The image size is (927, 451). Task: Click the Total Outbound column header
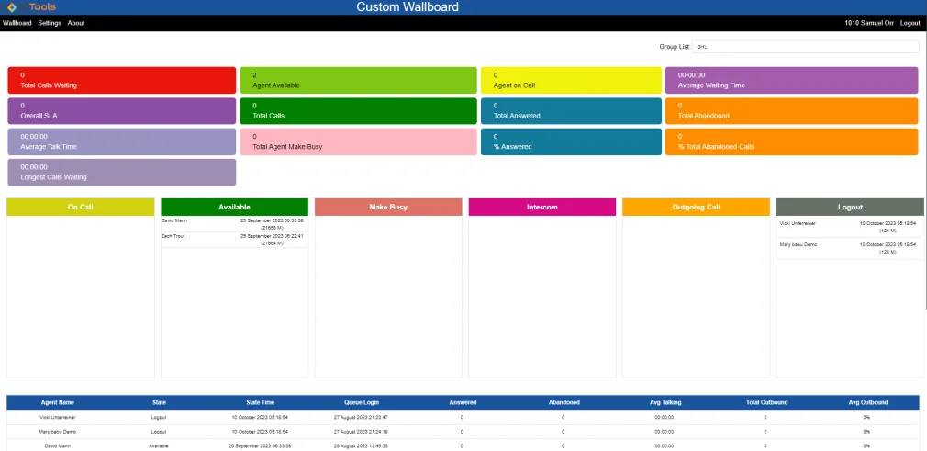(766, 402)
